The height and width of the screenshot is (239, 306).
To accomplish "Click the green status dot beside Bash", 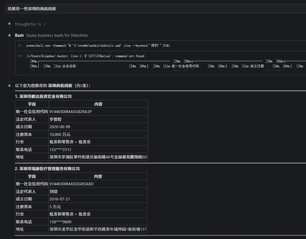I will click(10, 35).
